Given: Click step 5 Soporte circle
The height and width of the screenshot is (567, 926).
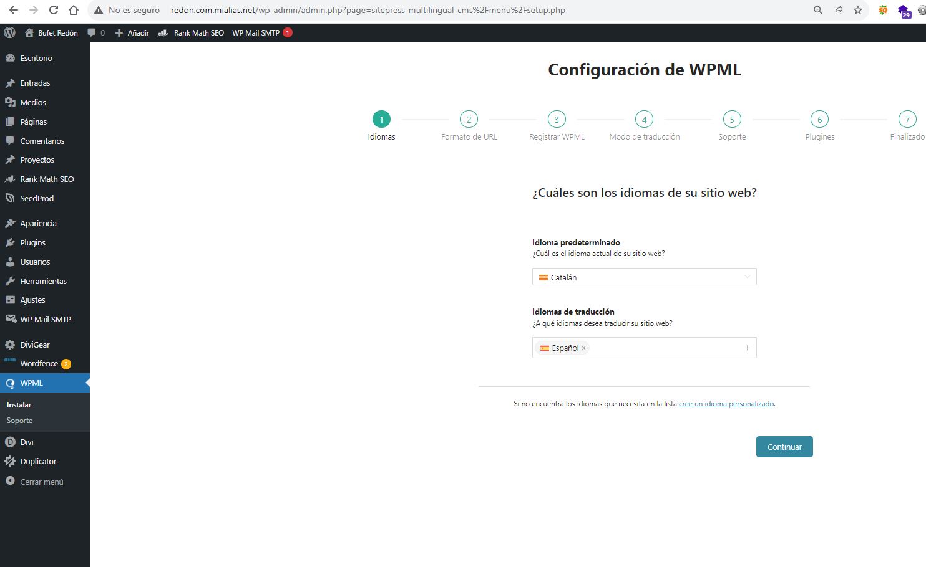Looking at the screenshot, I should tap(732, 119).
